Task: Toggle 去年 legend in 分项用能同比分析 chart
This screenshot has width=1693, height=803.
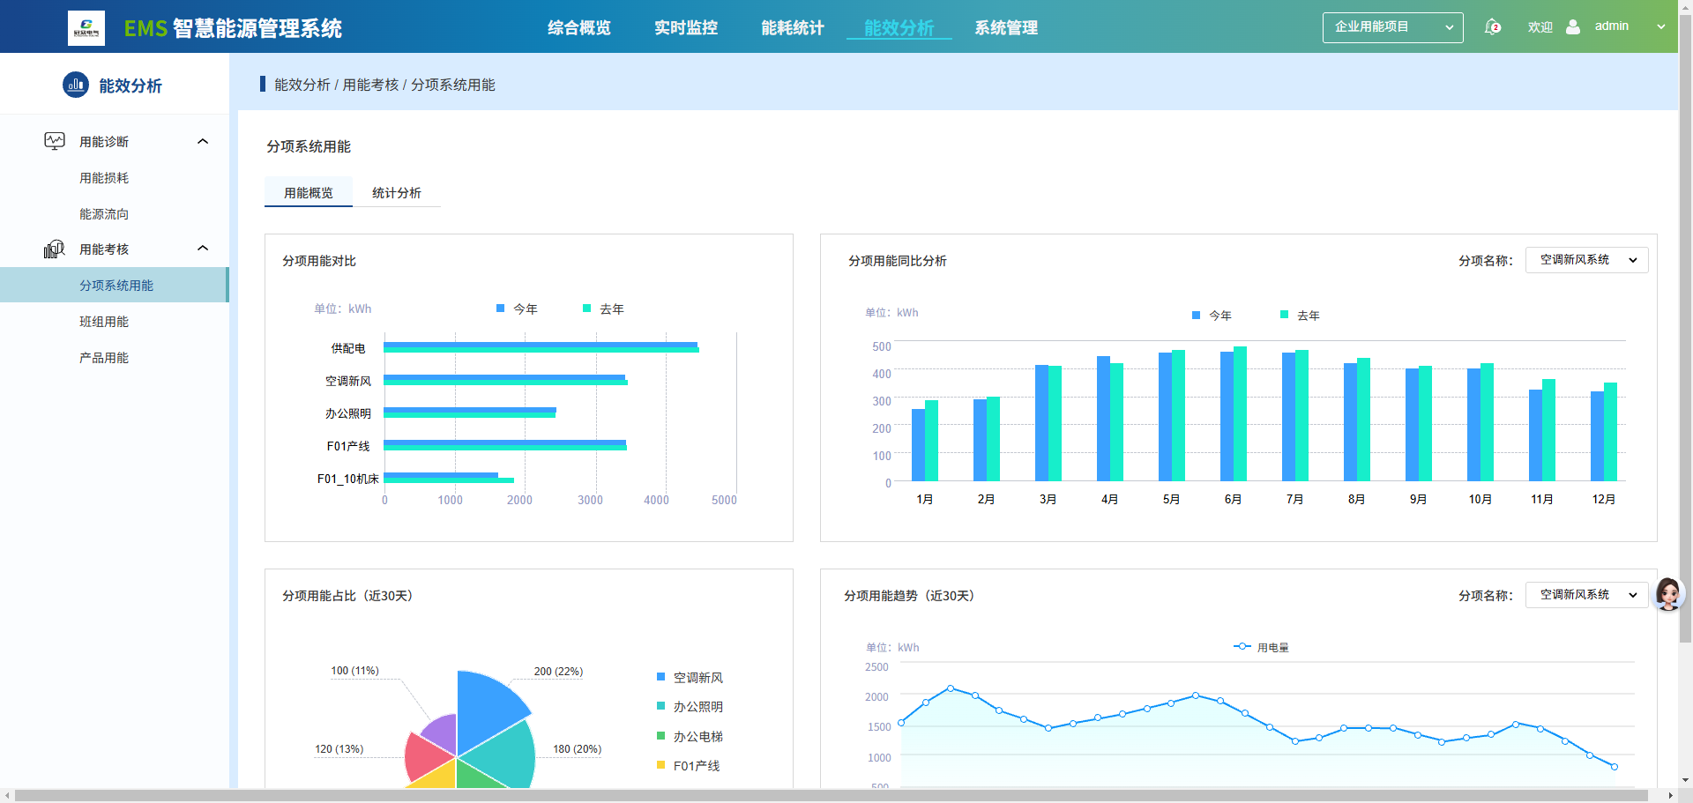Action: (1300, 315)
